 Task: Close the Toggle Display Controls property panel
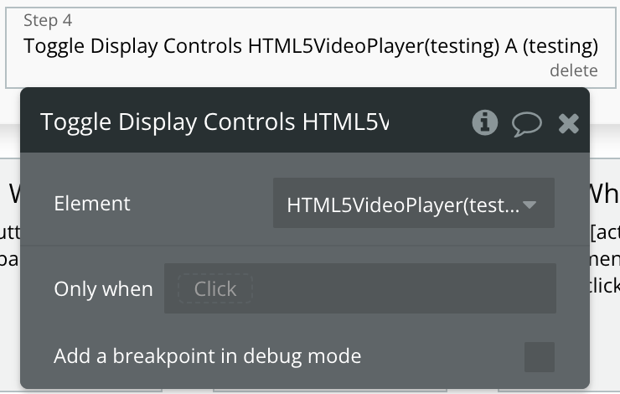[569, 123]
